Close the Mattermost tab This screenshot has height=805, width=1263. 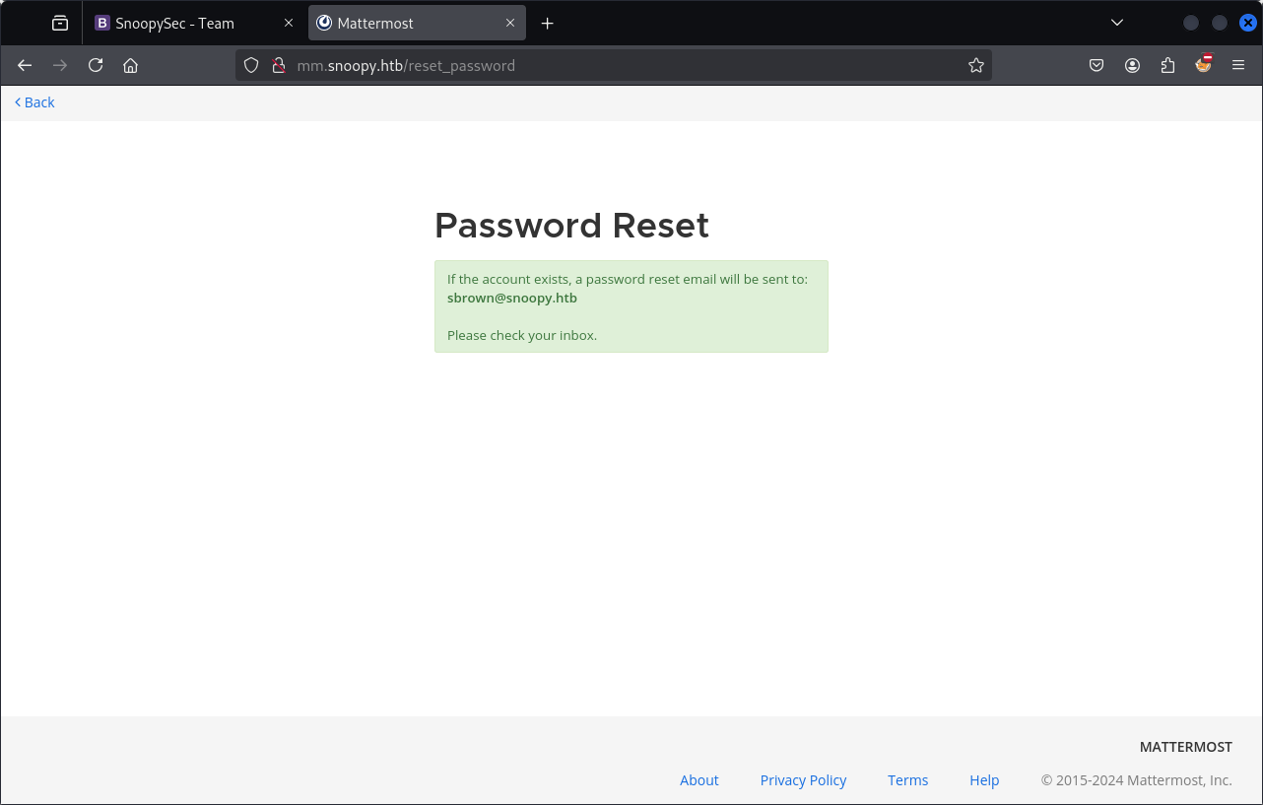(x=510, y=23)
